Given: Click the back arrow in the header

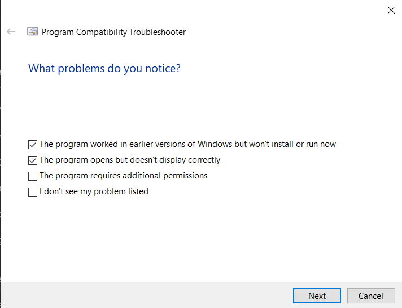Looking at the screenshot, I should click(11, 32).
